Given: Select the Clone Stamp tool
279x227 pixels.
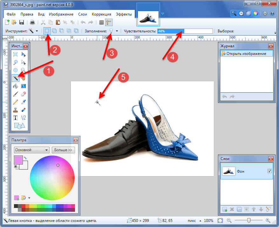Looking at the screenshot, I should [16, 110].
